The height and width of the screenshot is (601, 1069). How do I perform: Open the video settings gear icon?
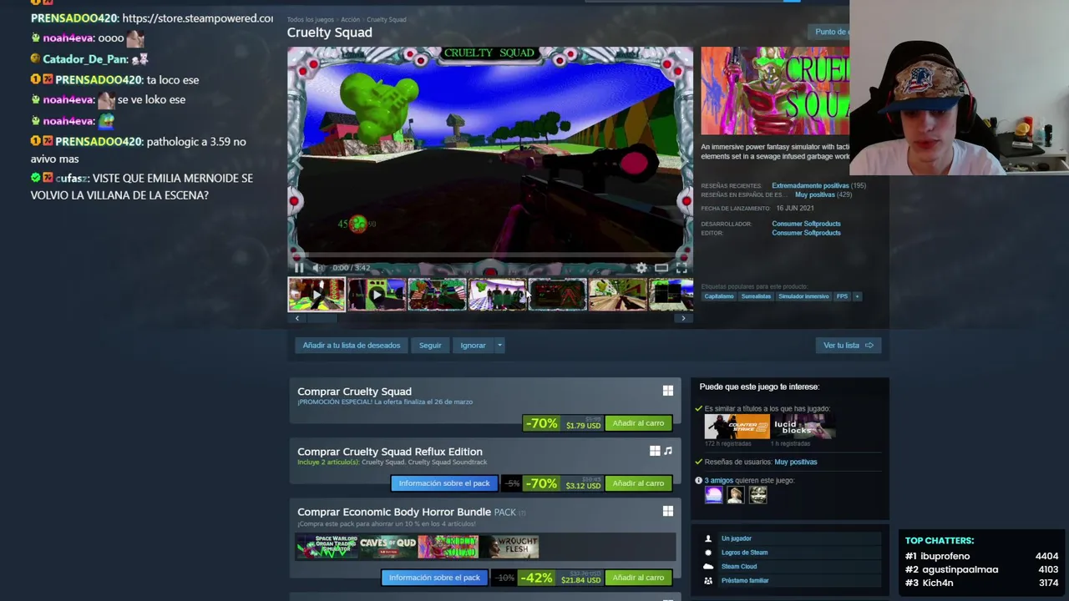pyautogui.click(x=641, y=268)
